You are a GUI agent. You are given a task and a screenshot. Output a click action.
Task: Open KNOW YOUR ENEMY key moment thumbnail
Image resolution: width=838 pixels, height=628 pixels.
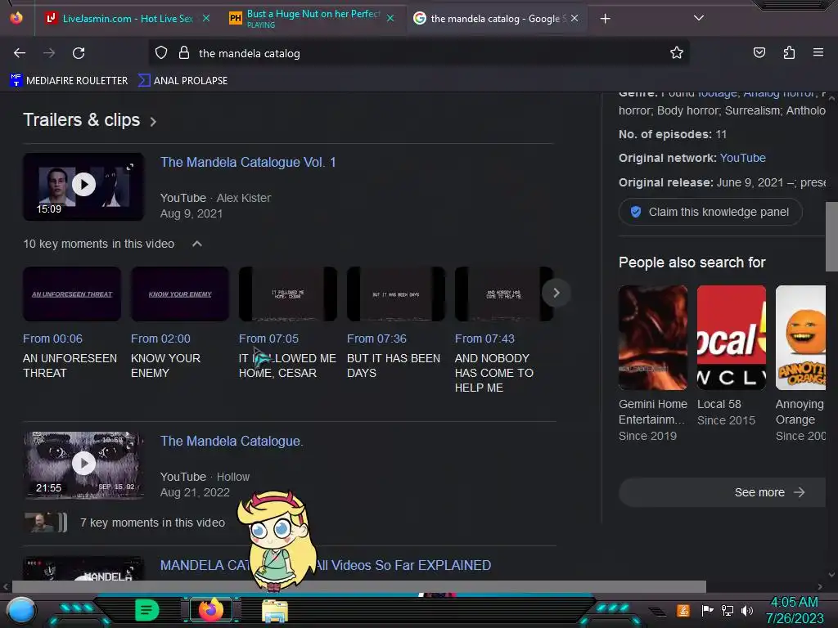tap(180, 294)
